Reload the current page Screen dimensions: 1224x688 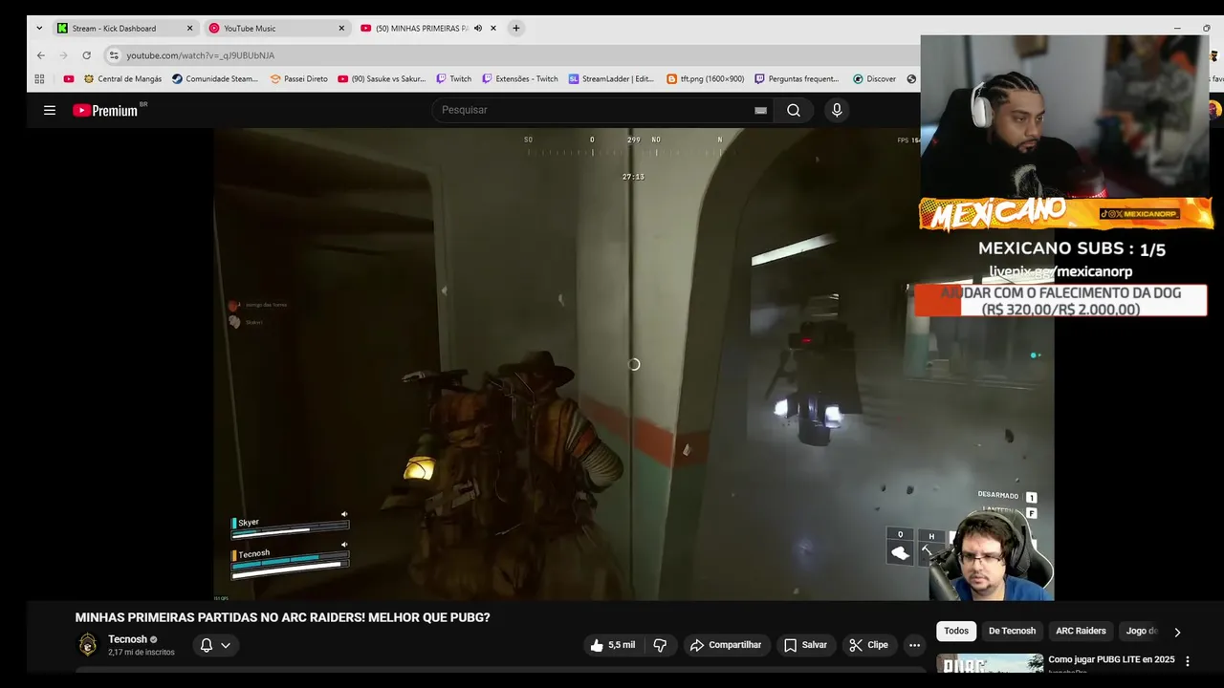[86, 55]
